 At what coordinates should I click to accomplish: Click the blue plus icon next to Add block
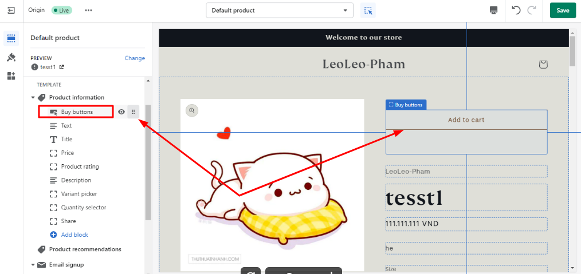[53, 235]
